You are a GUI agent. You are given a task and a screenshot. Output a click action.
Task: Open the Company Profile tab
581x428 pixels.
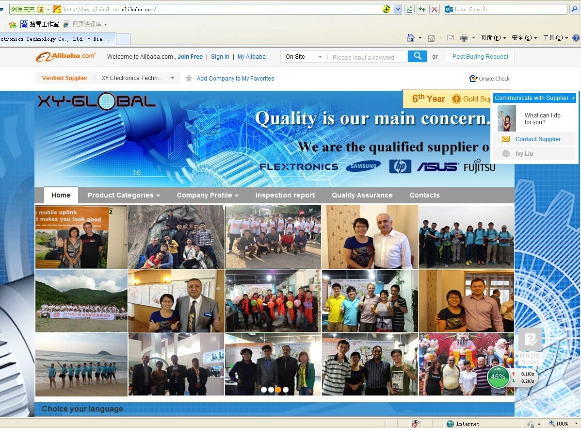(208, 195)
